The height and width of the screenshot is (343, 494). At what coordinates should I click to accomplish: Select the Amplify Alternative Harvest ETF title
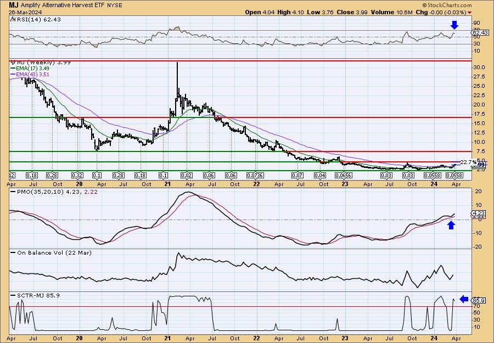click(x=63, y=5)
